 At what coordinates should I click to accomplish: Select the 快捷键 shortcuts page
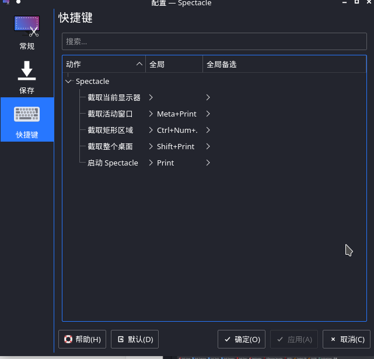coord(27,119)
